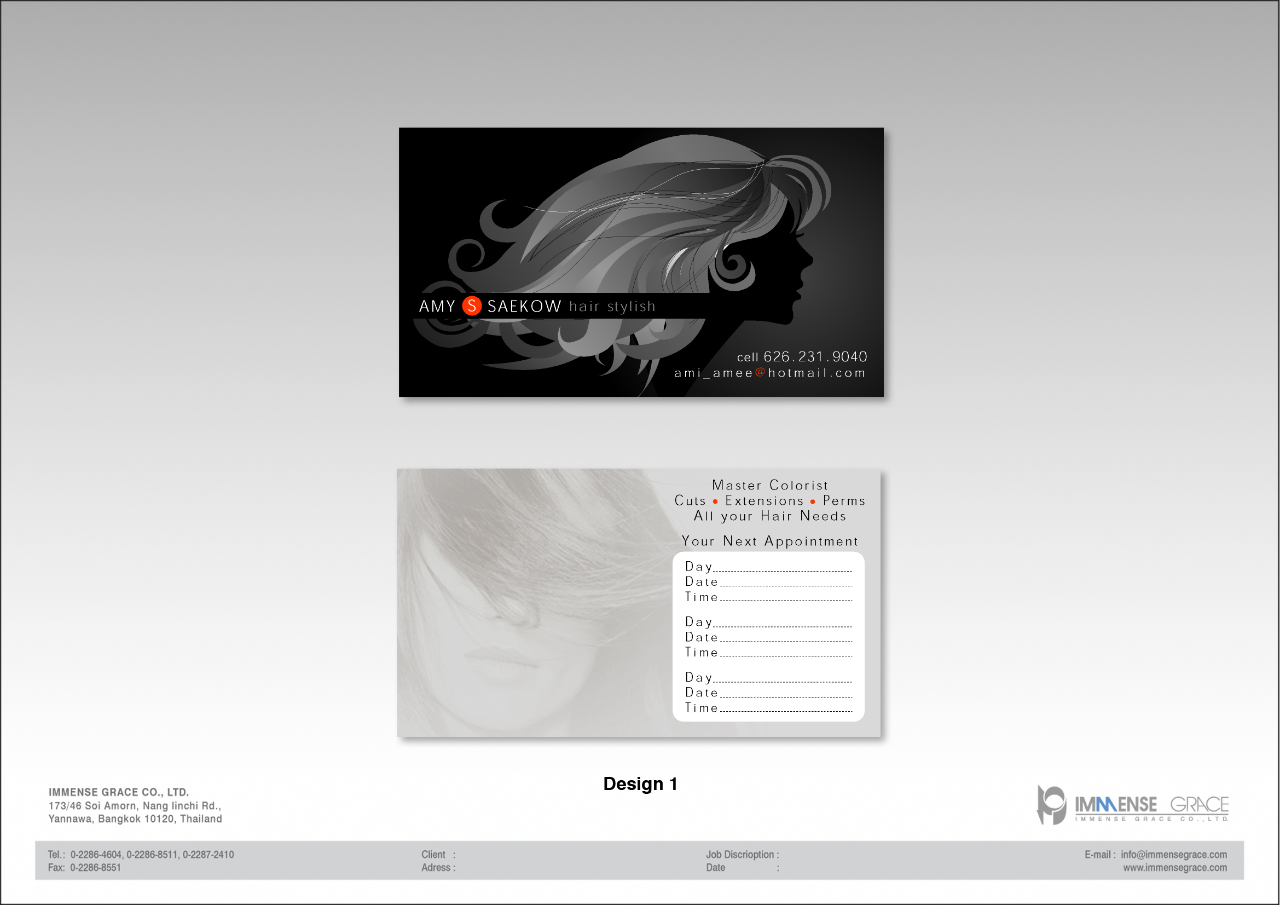Click red dot between Extensions and Perms
This screenshot has width=1280, height=905.
pos(813,502)
